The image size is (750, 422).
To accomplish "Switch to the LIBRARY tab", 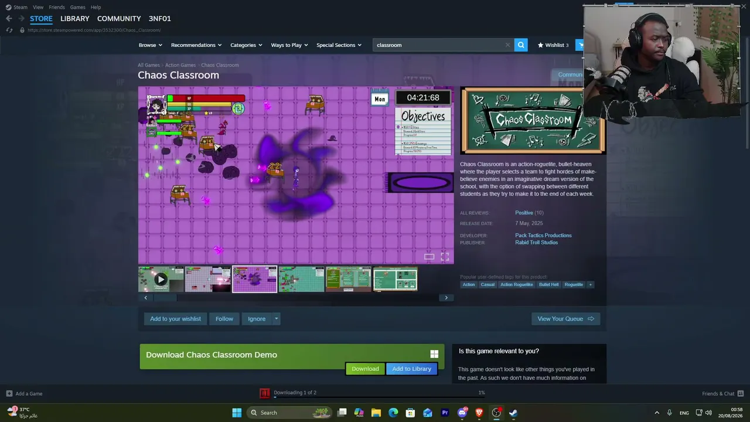I will (x=75, y=19).
